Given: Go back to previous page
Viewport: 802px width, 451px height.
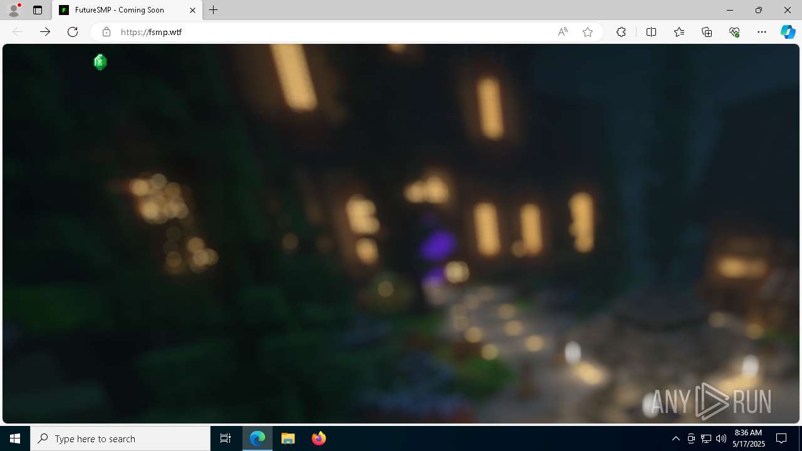Looking at the screenshot, I should 18,32.
